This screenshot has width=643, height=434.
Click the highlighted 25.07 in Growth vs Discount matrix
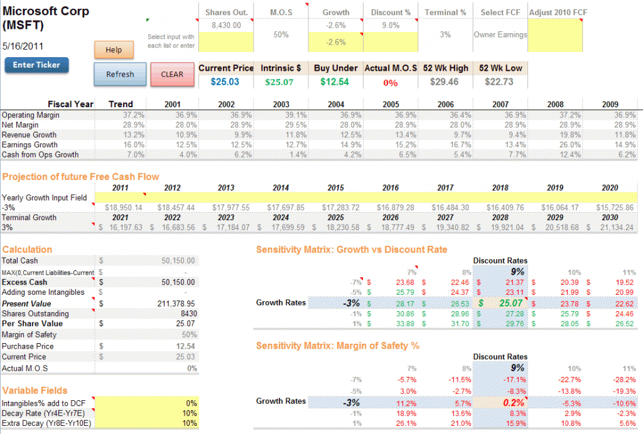[x=511, y=303]
